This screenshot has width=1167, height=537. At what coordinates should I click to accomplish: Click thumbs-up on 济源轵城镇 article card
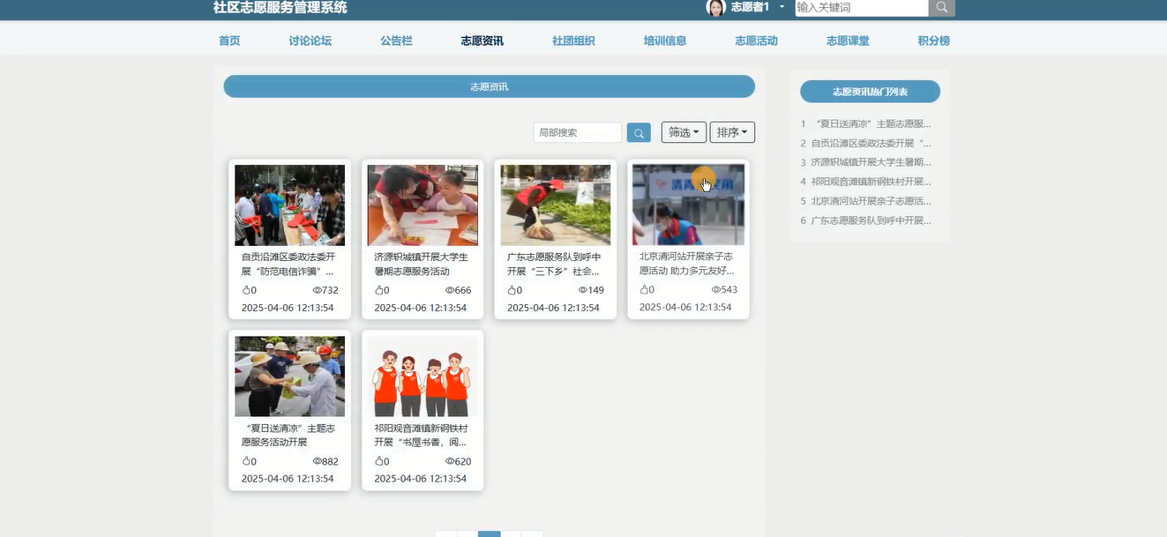(x=380, y=290)
